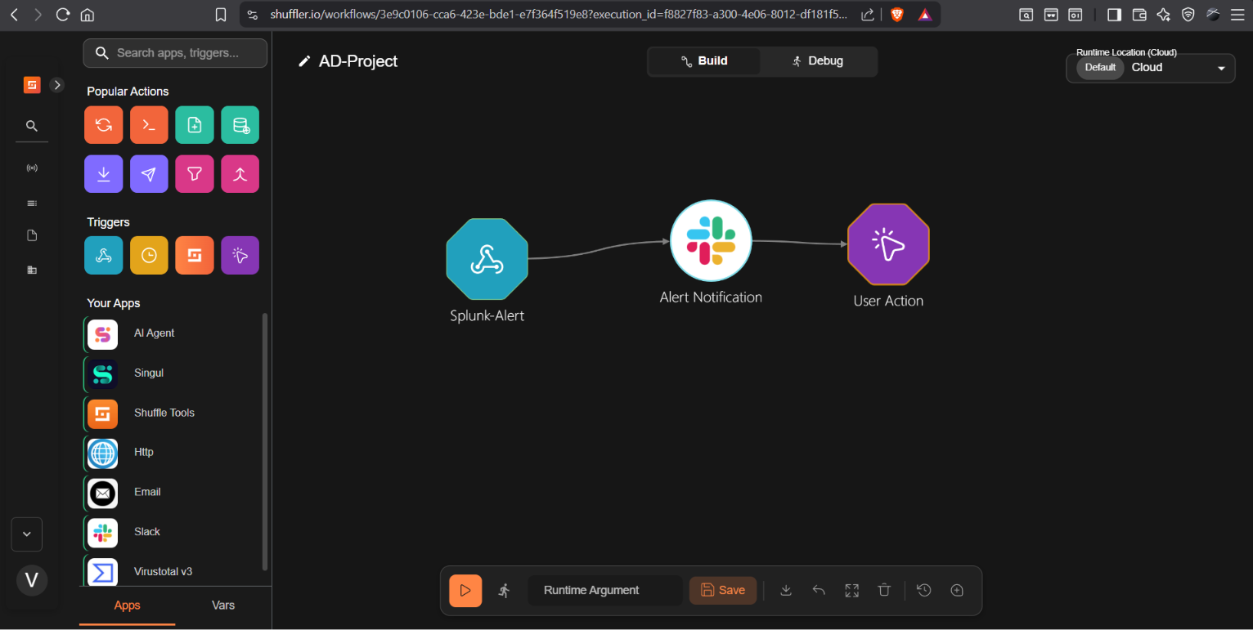1253x630 pixels.
Task: Click the database add popular action icon
Action: [240, 125]
